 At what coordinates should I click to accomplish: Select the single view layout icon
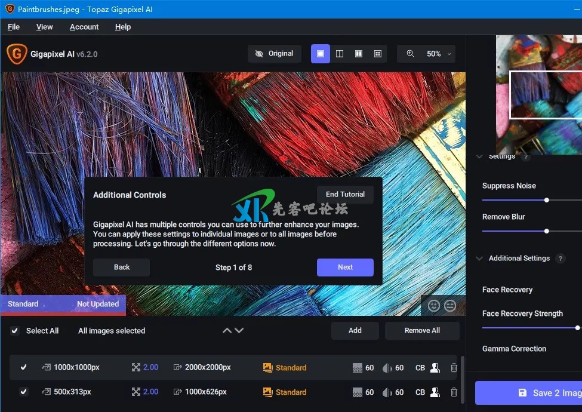click(321, 54)
